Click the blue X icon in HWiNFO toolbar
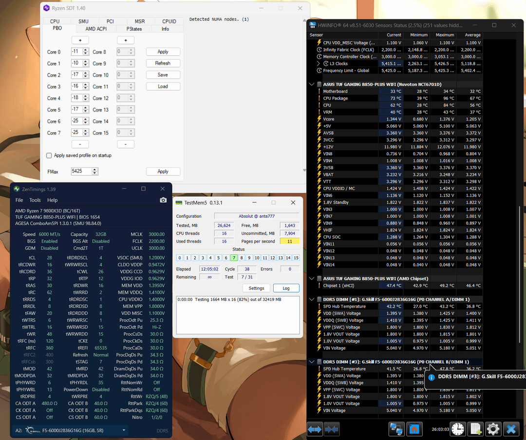Screen dimensions: 526x440 click(511, 429)
